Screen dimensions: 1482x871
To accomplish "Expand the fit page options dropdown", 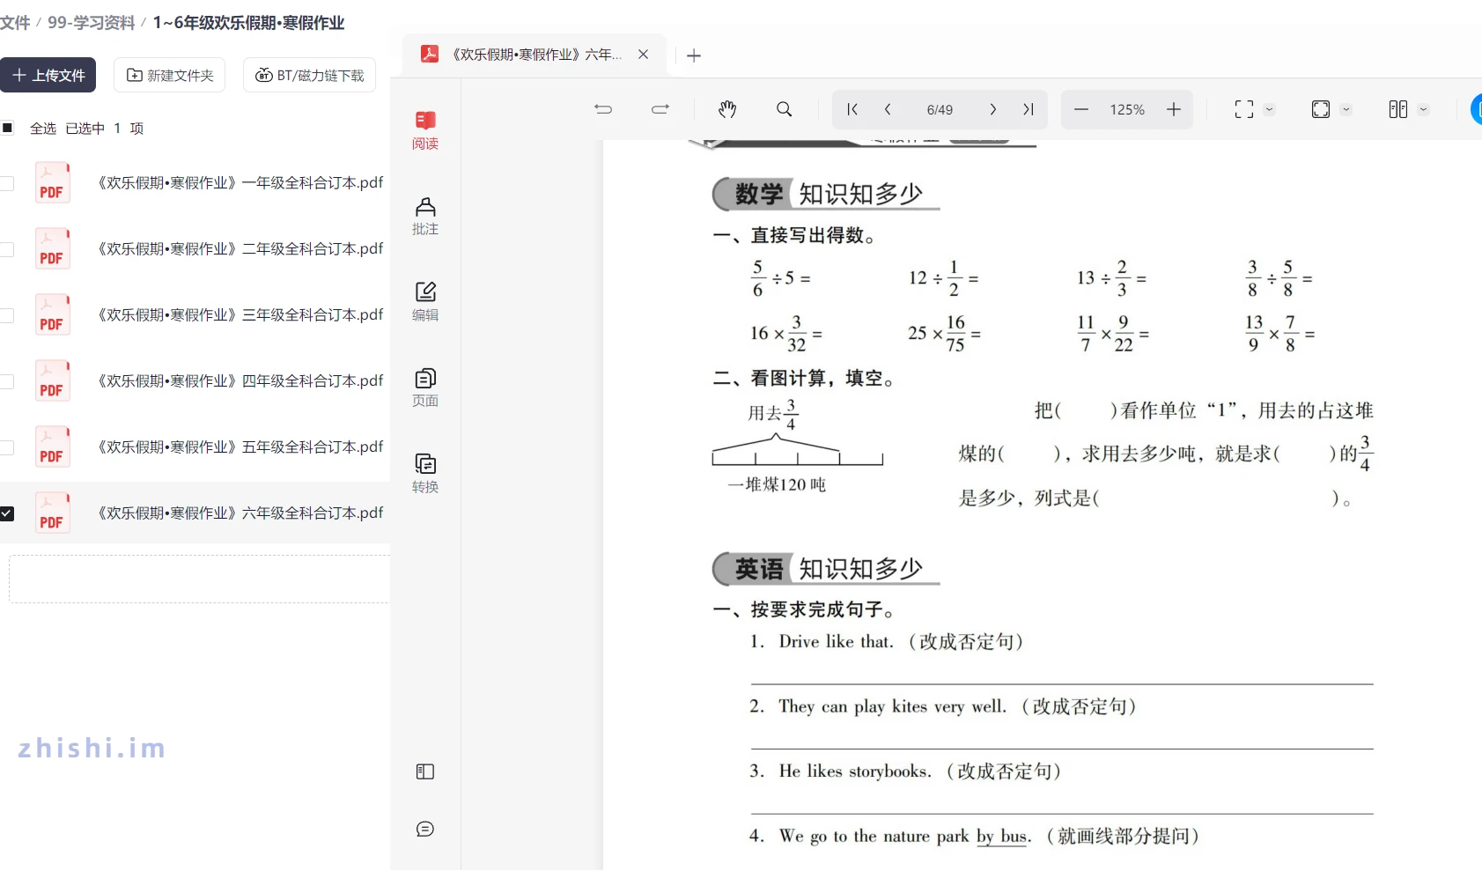I will (x=1346, y=109).
